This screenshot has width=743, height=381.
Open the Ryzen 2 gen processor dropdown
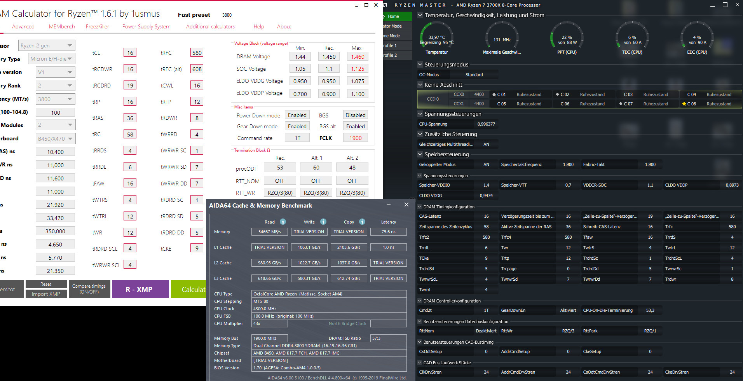47,45
